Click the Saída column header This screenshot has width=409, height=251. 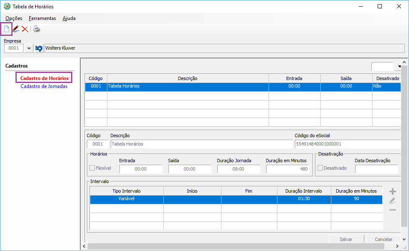(x=346, y=78)
